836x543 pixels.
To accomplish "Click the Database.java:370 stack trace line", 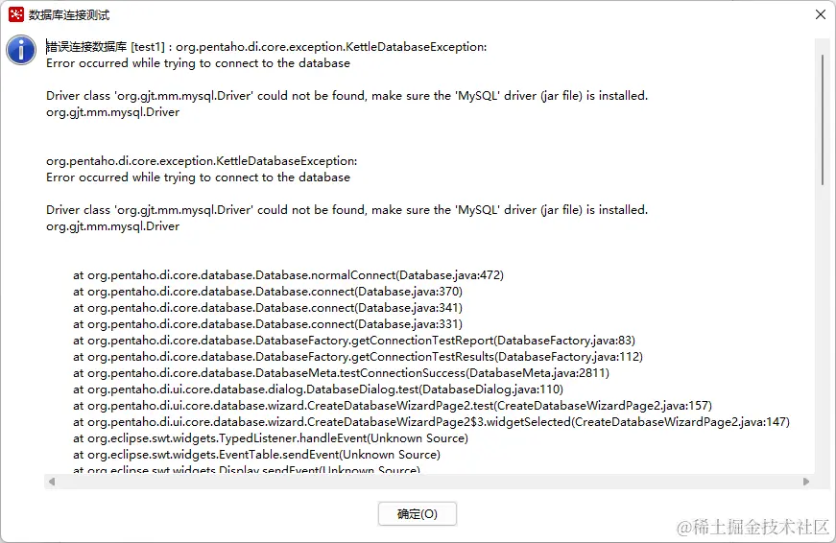I will tap(268, 292).
